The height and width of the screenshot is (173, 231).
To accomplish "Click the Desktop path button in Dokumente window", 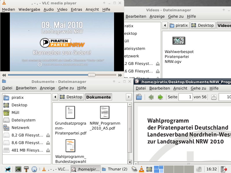I will [x=72, y=97].
